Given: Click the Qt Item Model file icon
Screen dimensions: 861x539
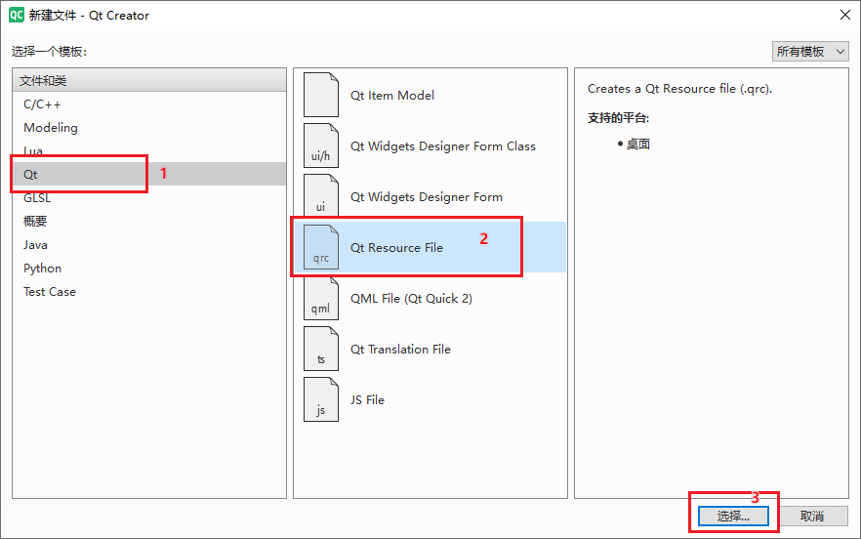Looking at the screenshot, I should pyautogui.click(x=321, y=95).
